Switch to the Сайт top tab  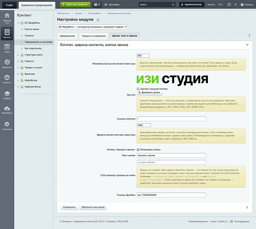click(x=9, y=5)
